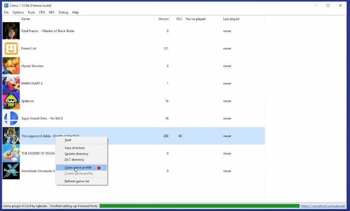The width and height of the screenshot is (350, 211).
Task: Select the MARIO KART 8 icon
Action: (11, 84)
